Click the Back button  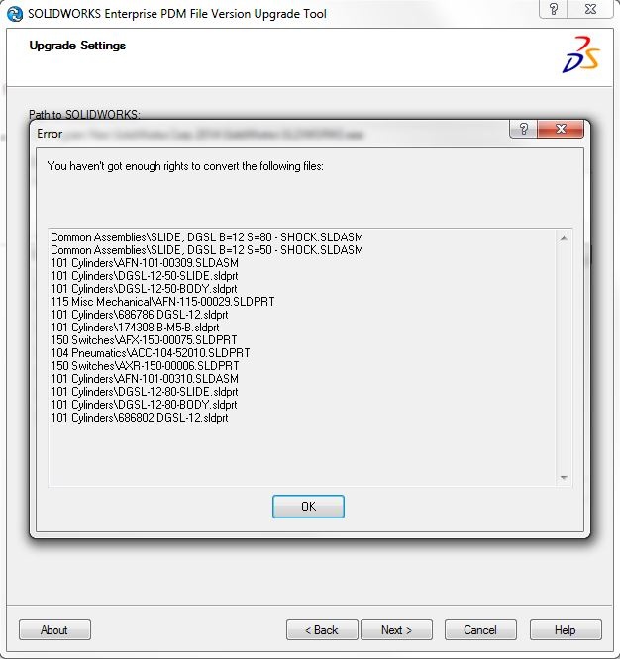pos(322,629)
